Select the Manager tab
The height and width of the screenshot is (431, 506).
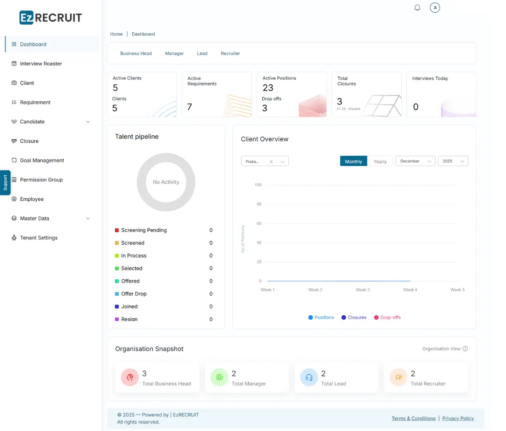tap(175, 53)
